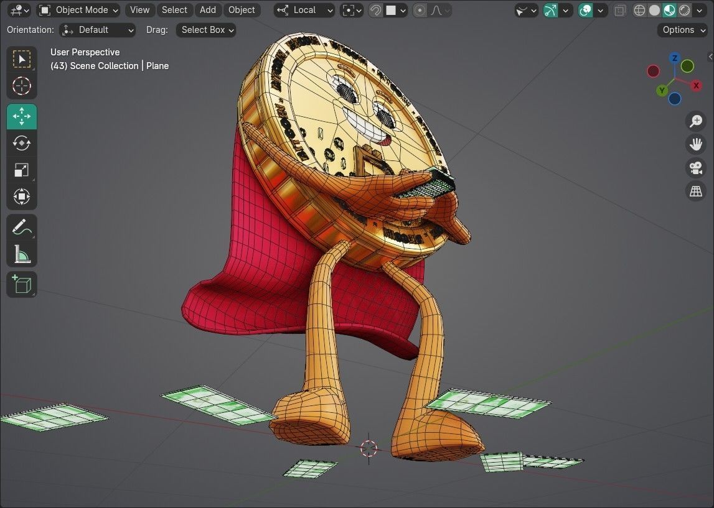Select the Scale tool
This screenshot has width=714, height=508.
pos(22,170)
